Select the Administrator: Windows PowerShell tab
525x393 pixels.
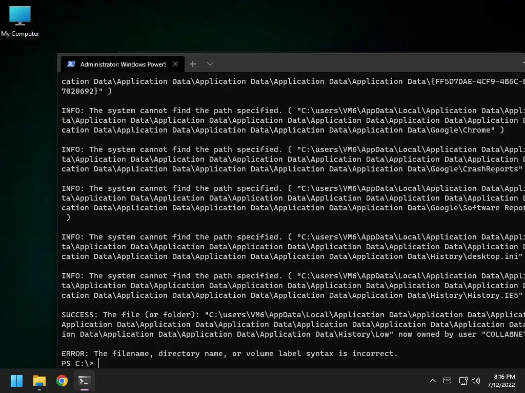(x=123, y=64)
